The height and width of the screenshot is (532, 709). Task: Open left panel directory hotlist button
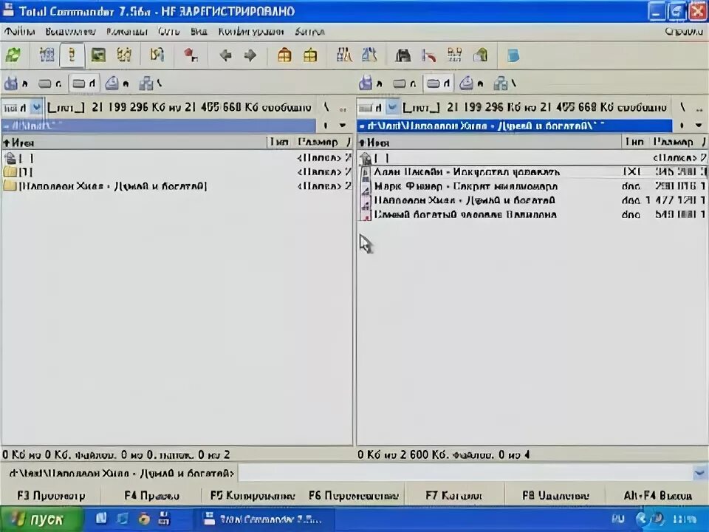point(326,126)
